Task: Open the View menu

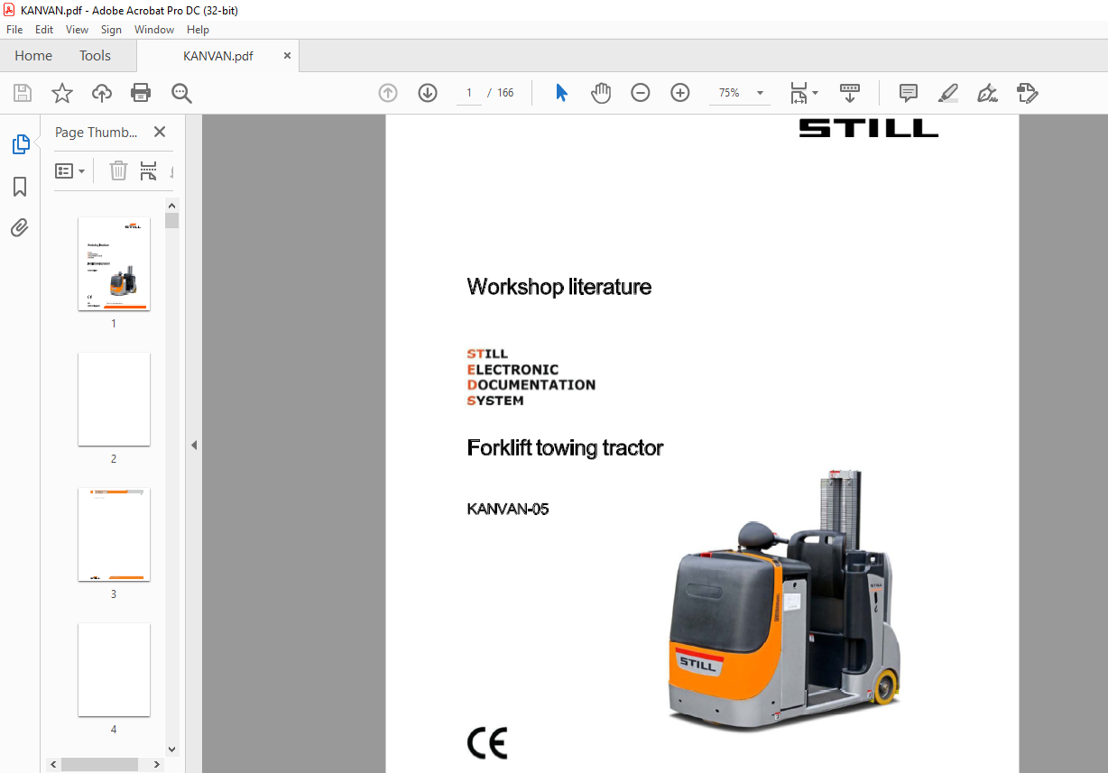Action: 78,30
